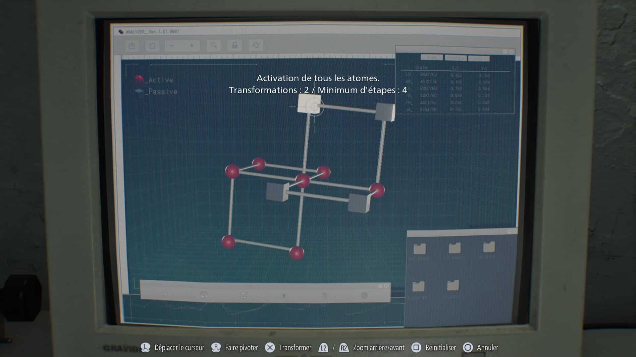Select the gray passive cube at top right
This screenshot has width=636, height=357.
click(385, 111)
